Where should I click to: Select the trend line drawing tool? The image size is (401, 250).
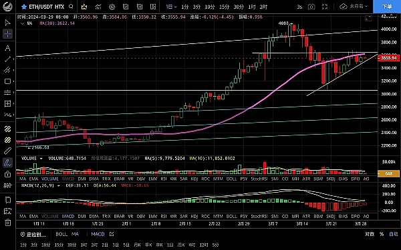[x=7, y=59]
